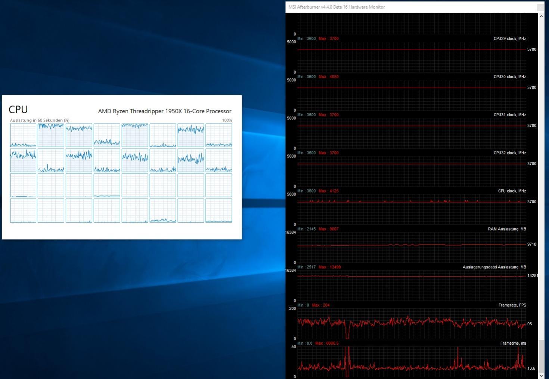
Task: Select the 'CPU29 clock, MHz' graph label
Action: [x=510, y=38]
